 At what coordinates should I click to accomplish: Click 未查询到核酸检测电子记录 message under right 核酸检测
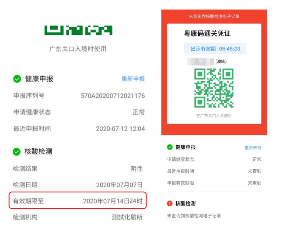(x=194, y=216)
